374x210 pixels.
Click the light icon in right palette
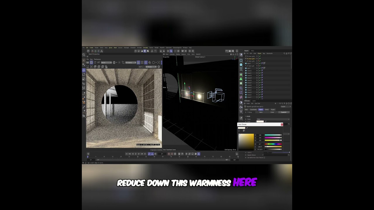[241, 111]
